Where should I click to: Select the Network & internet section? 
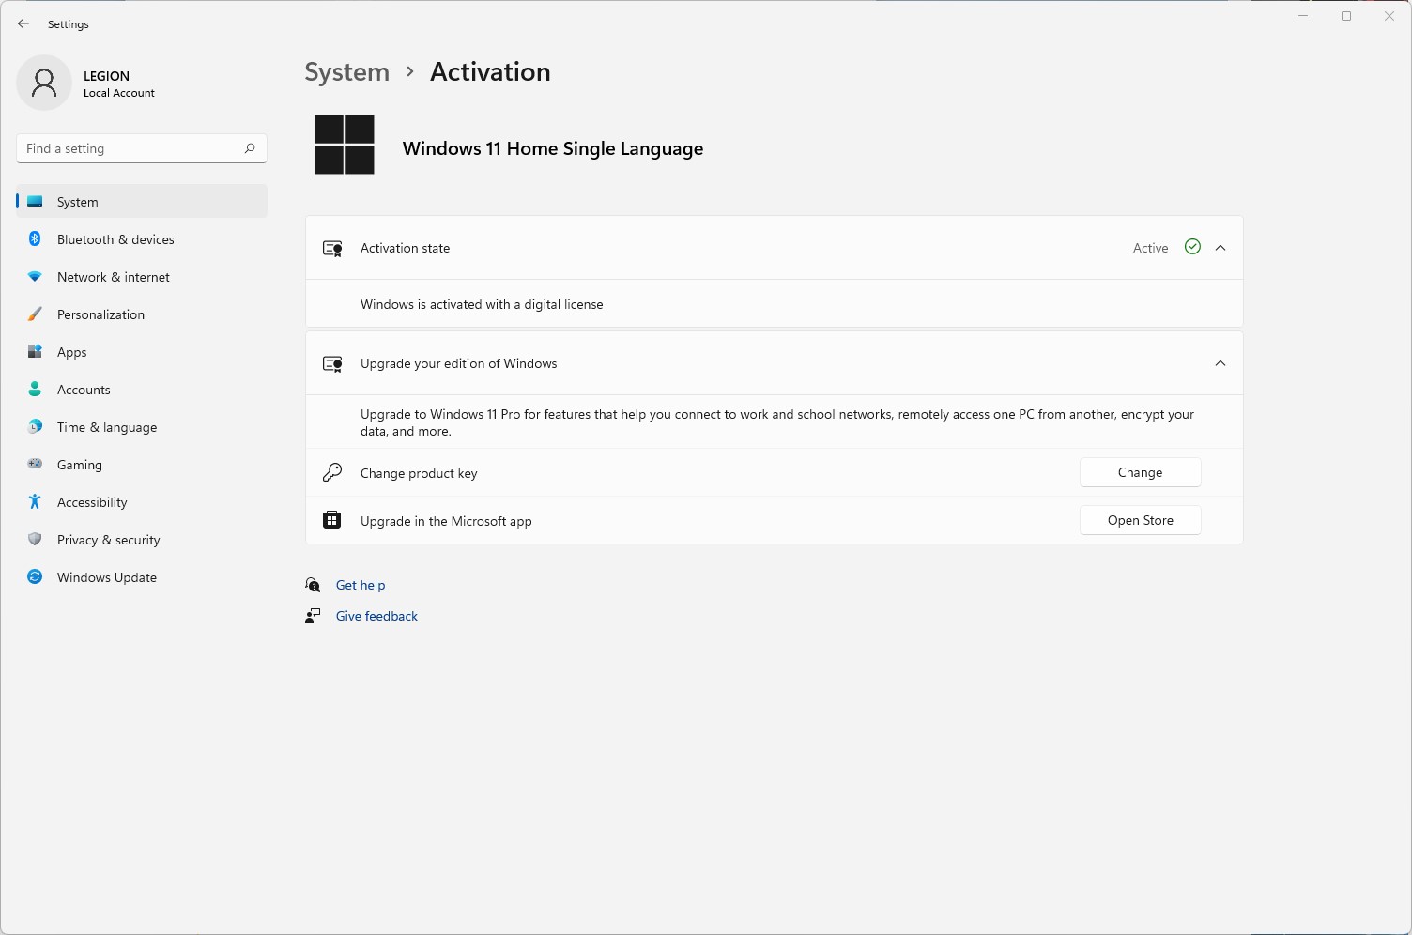click(x=113, y=277)
